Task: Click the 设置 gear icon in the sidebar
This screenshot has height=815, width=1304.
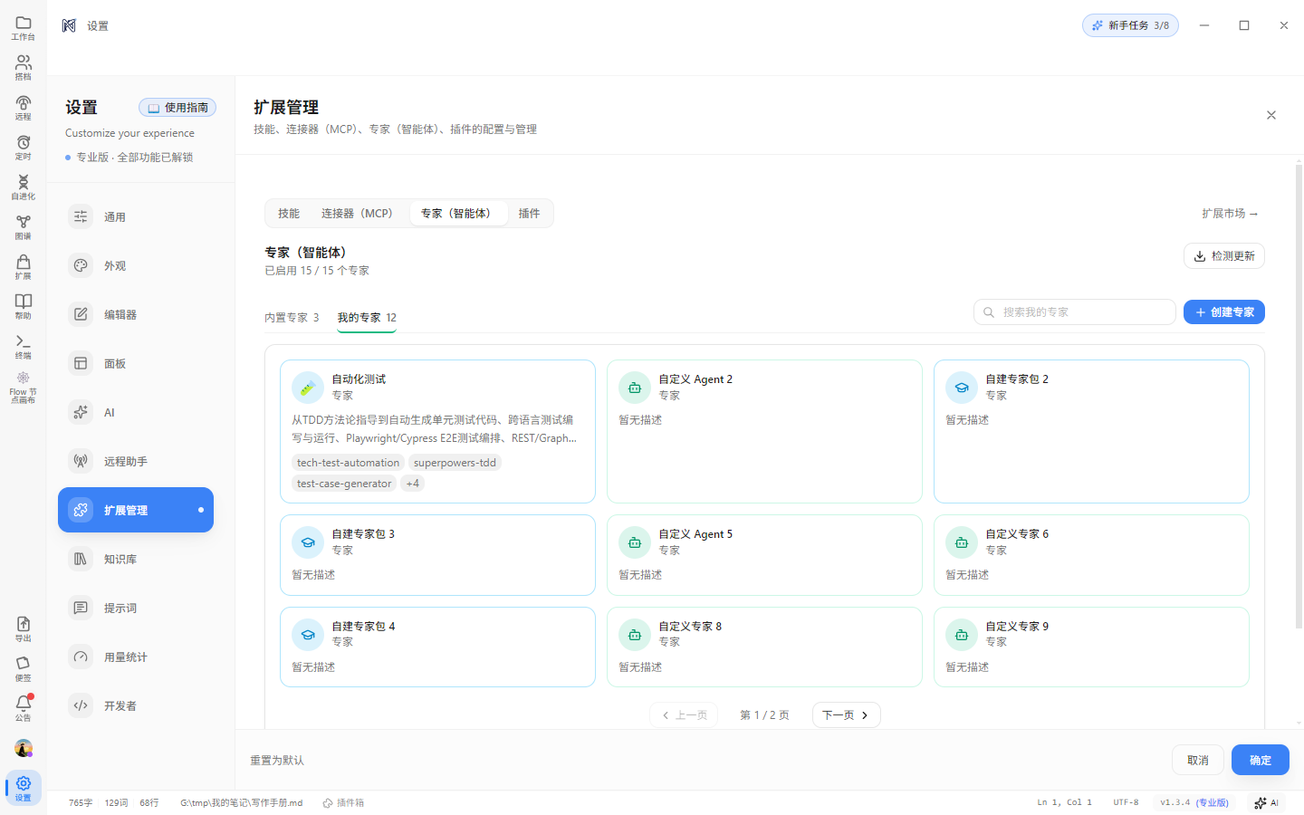Action: coord(24,787)
